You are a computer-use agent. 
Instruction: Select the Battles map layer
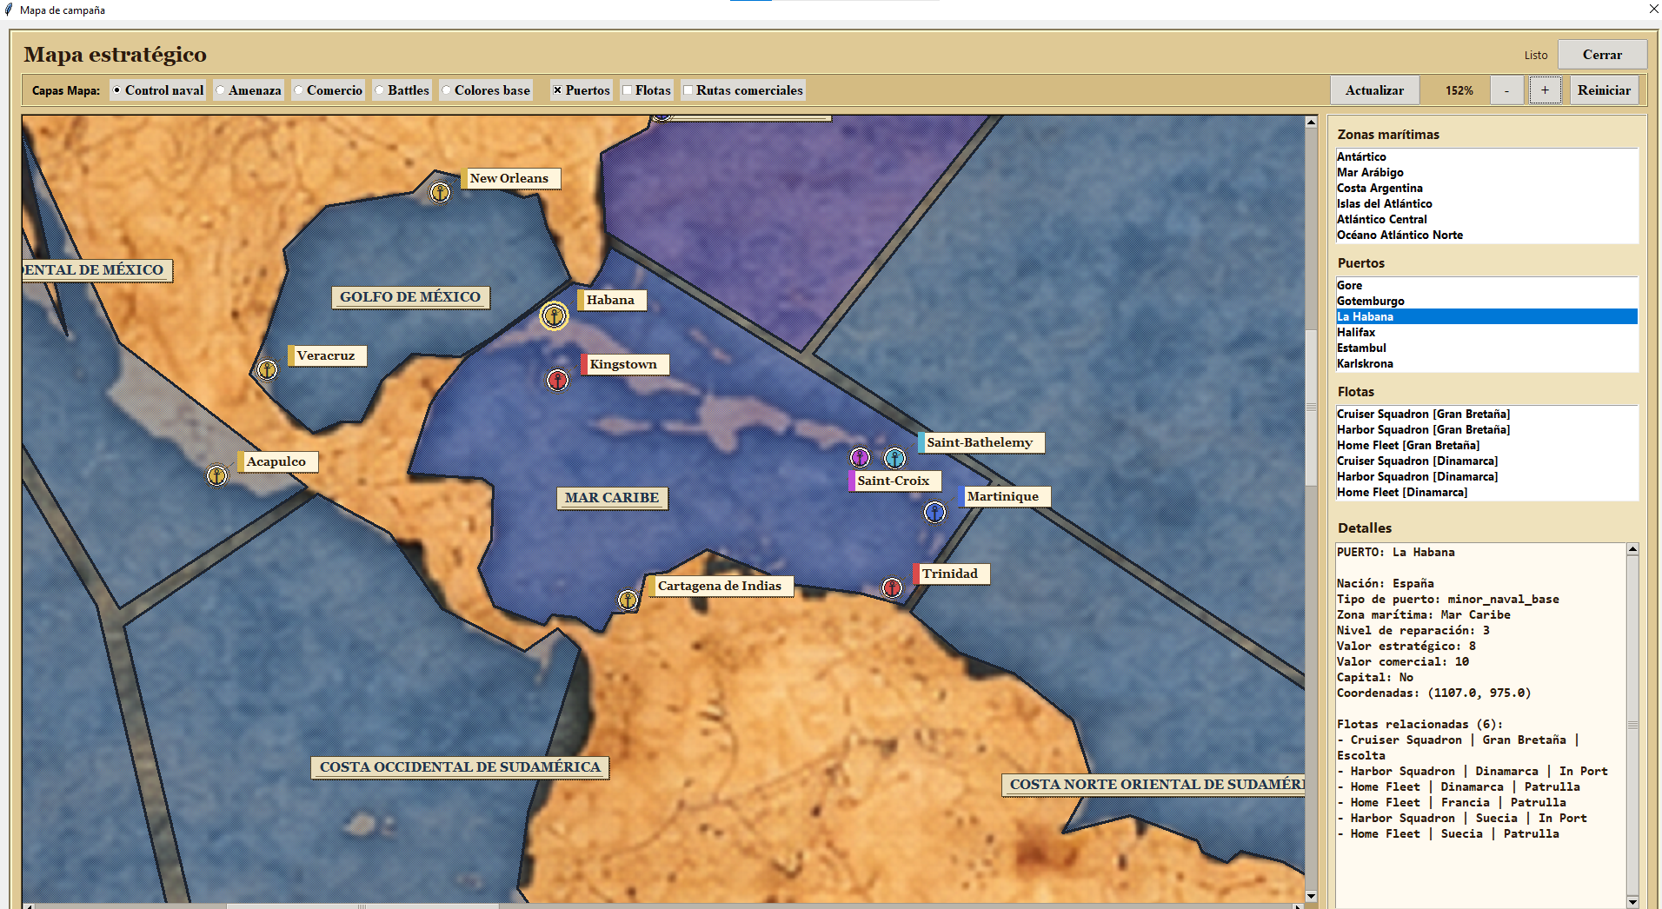(x=402, y=90)
